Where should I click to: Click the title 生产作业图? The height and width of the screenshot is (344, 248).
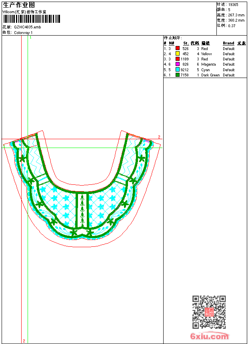pos(19,5)
